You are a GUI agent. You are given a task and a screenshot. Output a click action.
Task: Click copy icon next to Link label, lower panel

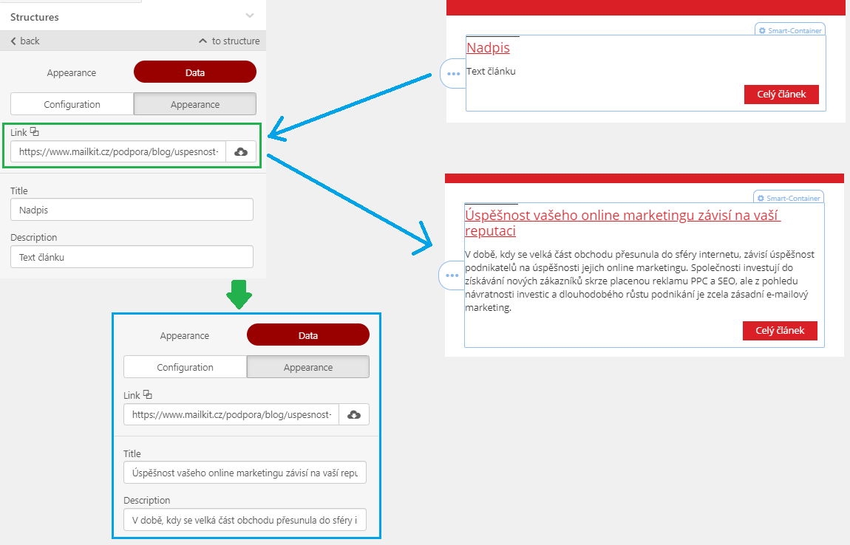(x=147, y=394)
